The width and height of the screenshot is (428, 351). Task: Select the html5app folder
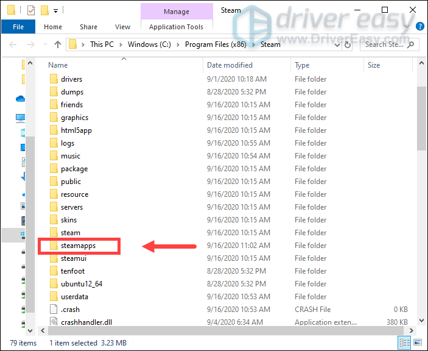(x=76, y=130)
